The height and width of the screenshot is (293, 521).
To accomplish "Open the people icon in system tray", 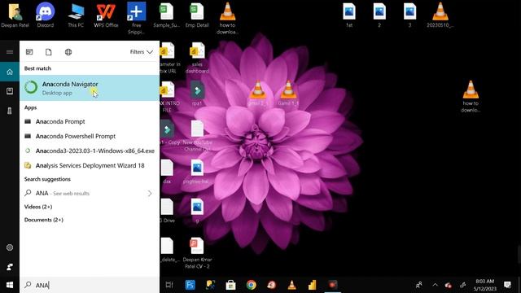I will [419, 285].
